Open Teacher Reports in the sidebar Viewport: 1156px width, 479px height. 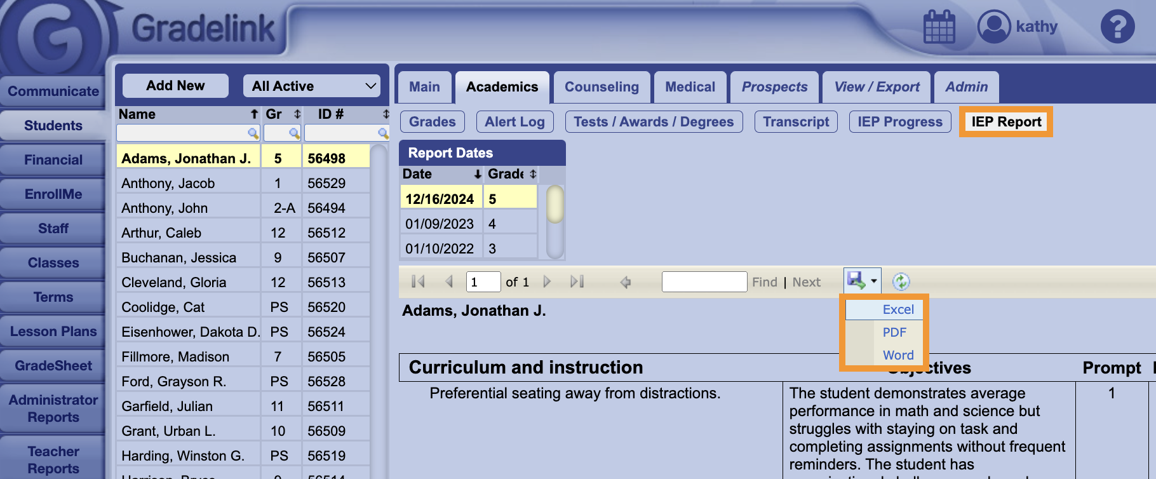tap(53, 459)
